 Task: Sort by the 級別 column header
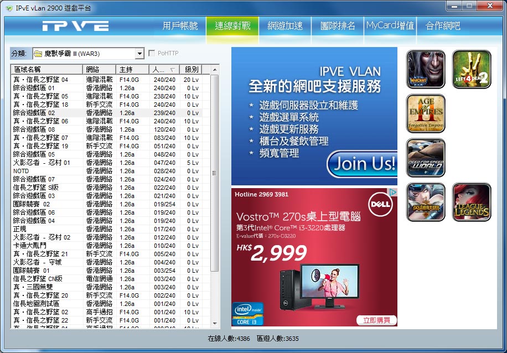[x=191, y=70]
